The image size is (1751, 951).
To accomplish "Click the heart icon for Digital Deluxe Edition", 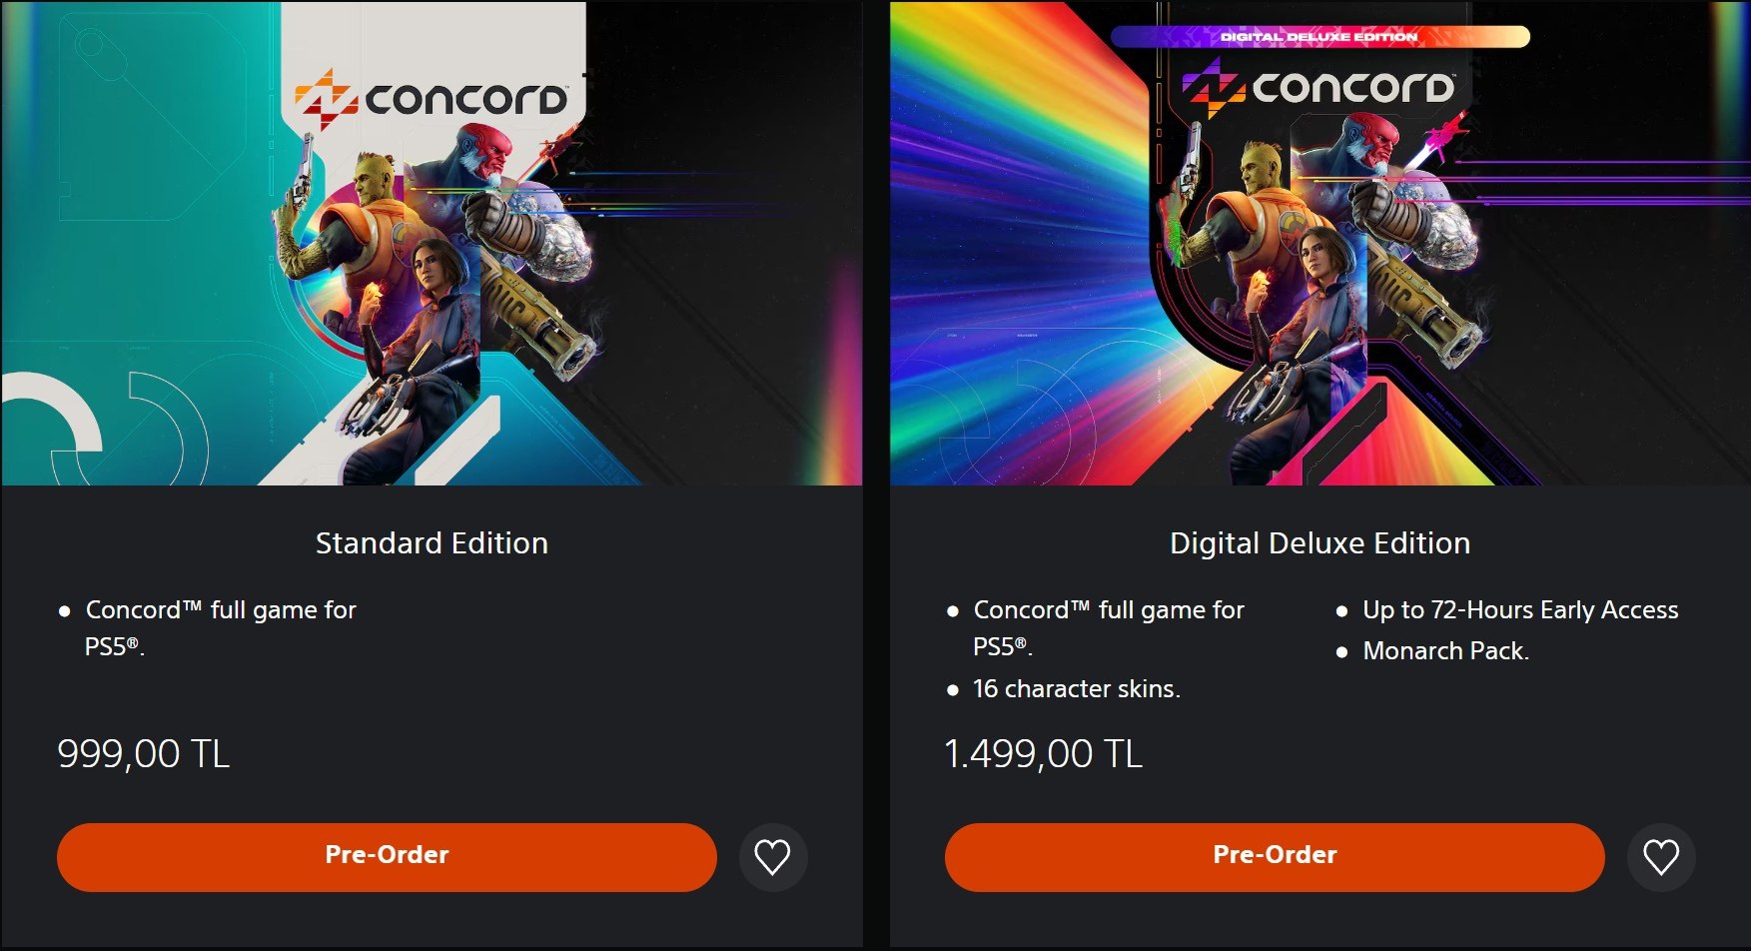I will tap(1660, 857).
